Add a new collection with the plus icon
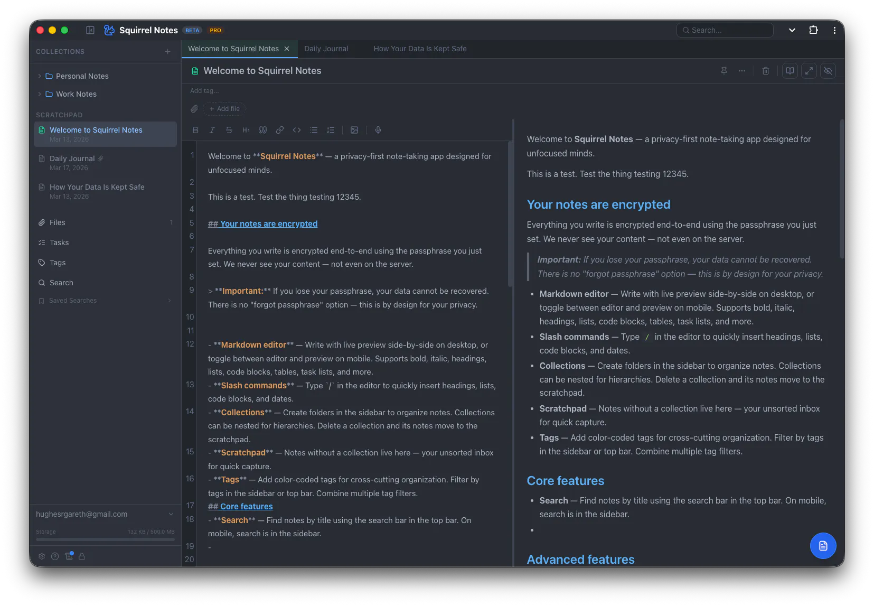Viewport: 874px width, 606px height. 167,52
